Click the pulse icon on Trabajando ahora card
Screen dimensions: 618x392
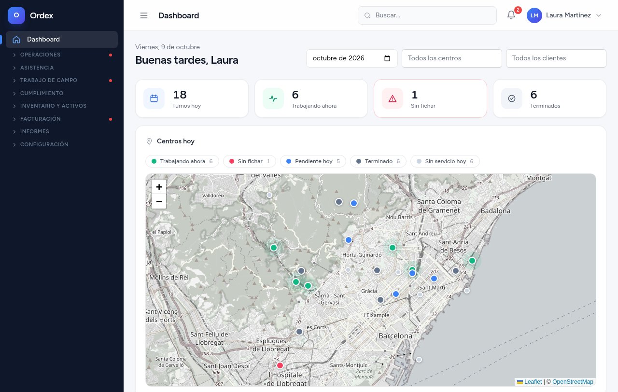(x=273, y=98)
